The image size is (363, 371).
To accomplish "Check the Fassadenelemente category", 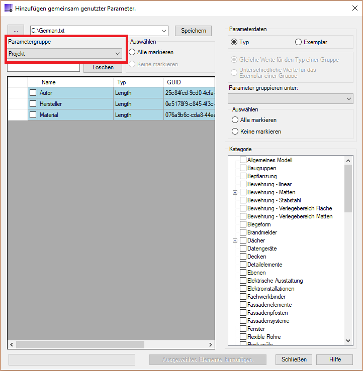I will click(x=243, y=305).
